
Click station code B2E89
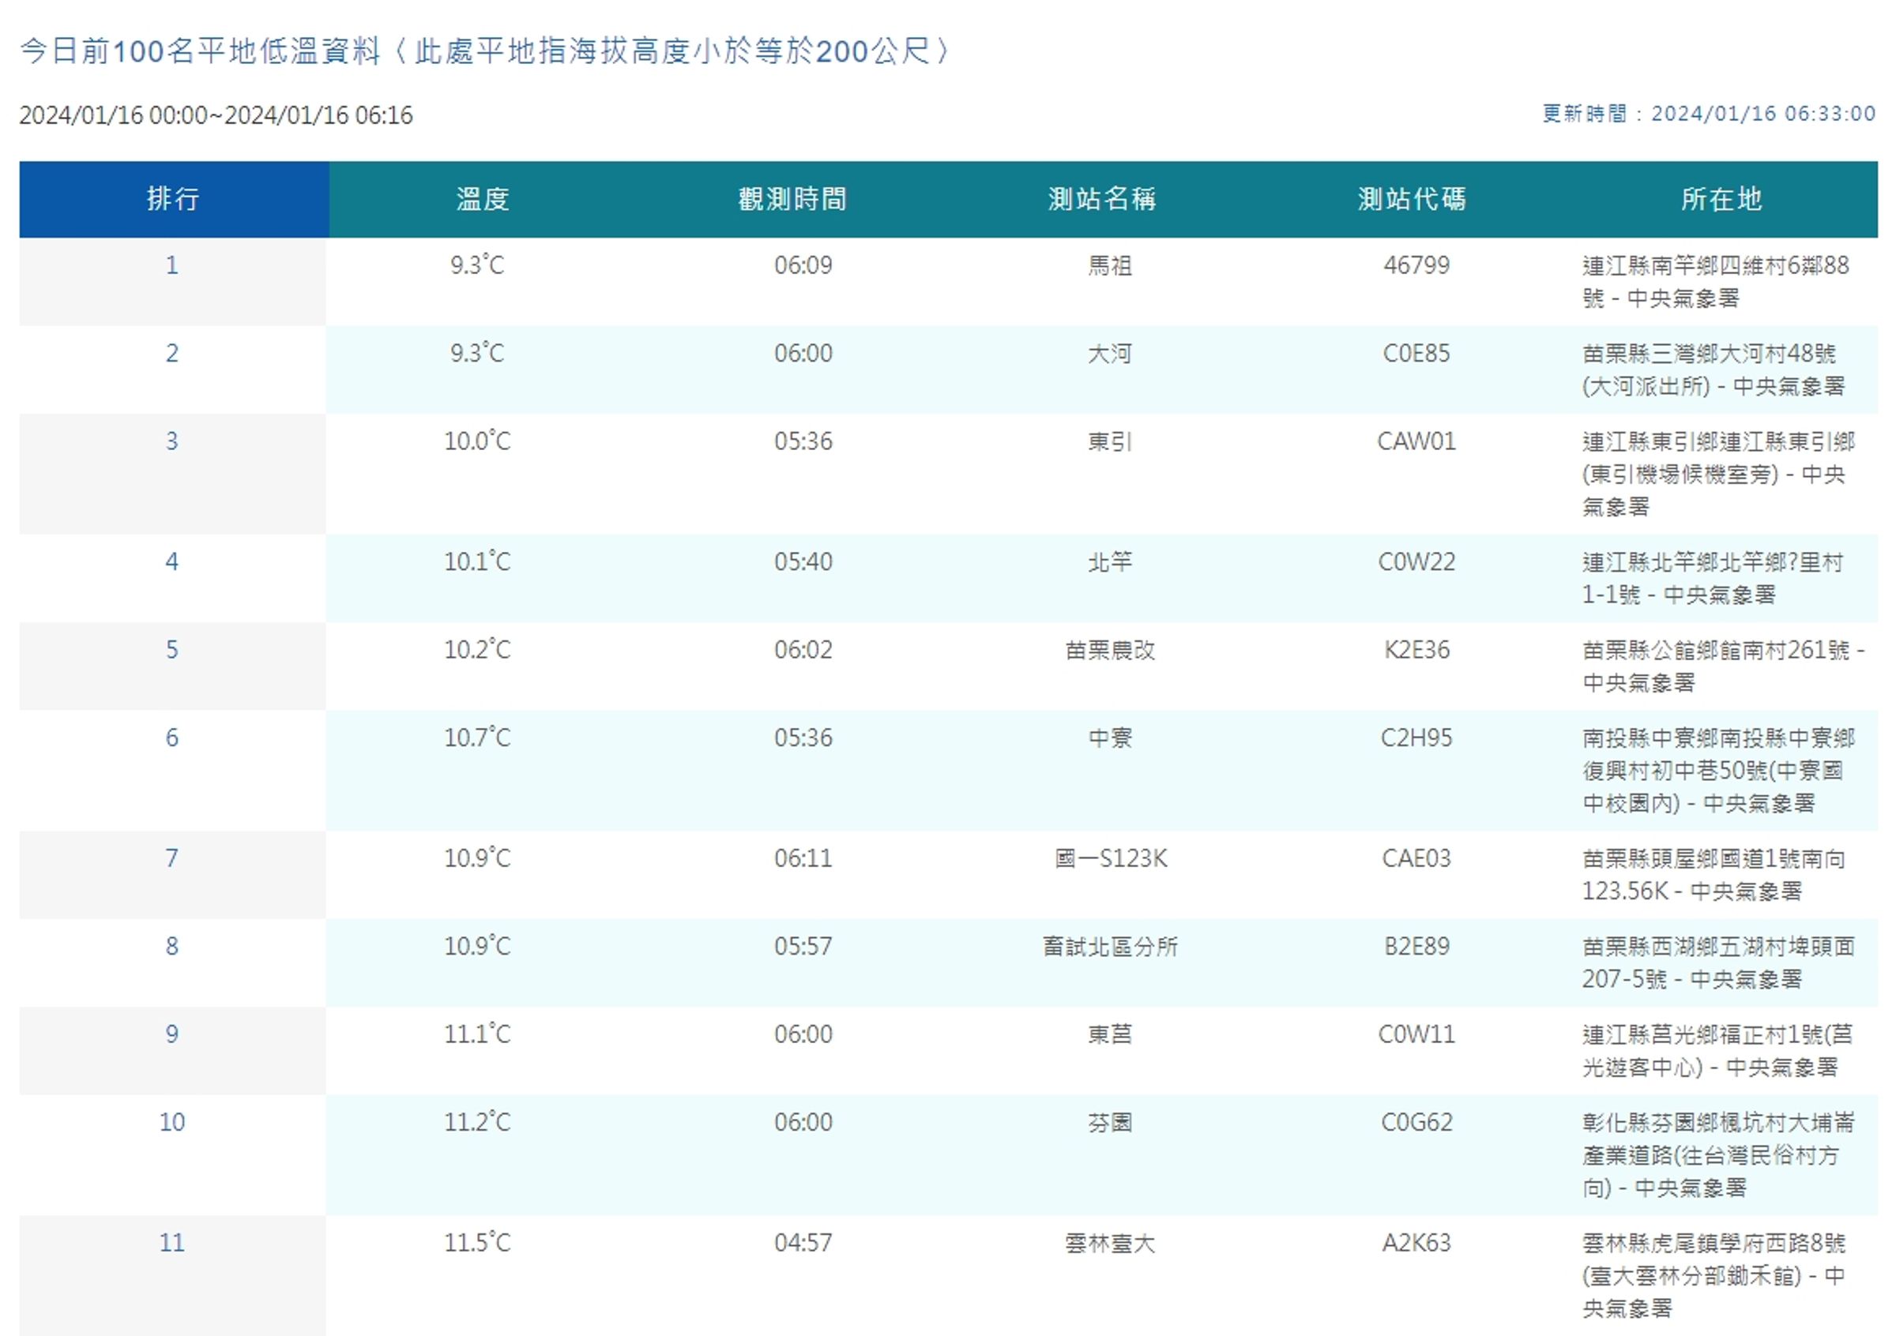click(x=1417, y=948)
